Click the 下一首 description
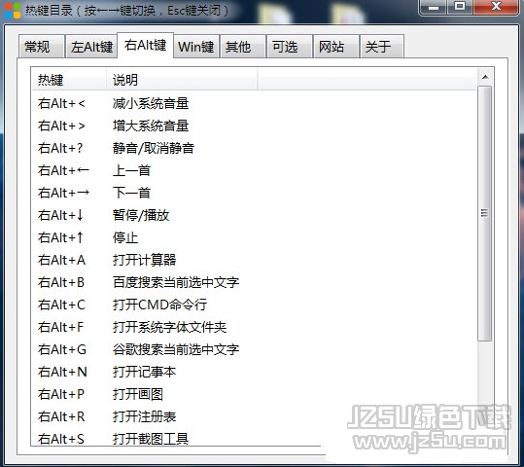524x467 pixels. click(x=131, y=193)
